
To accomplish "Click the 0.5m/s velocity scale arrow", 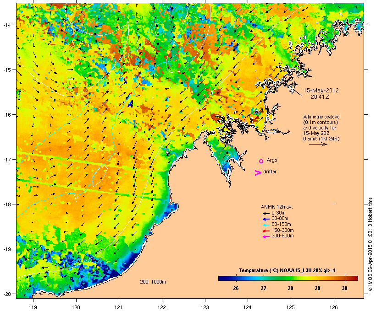I will (318, 144).
